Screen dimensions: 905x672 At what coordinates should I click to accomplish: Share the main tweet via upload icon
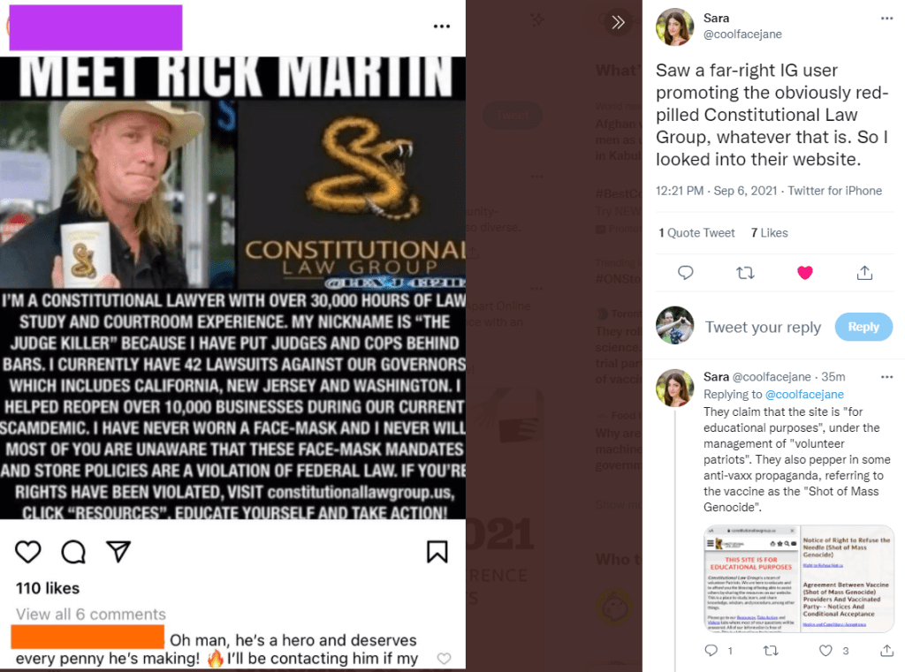coord(864,272)
